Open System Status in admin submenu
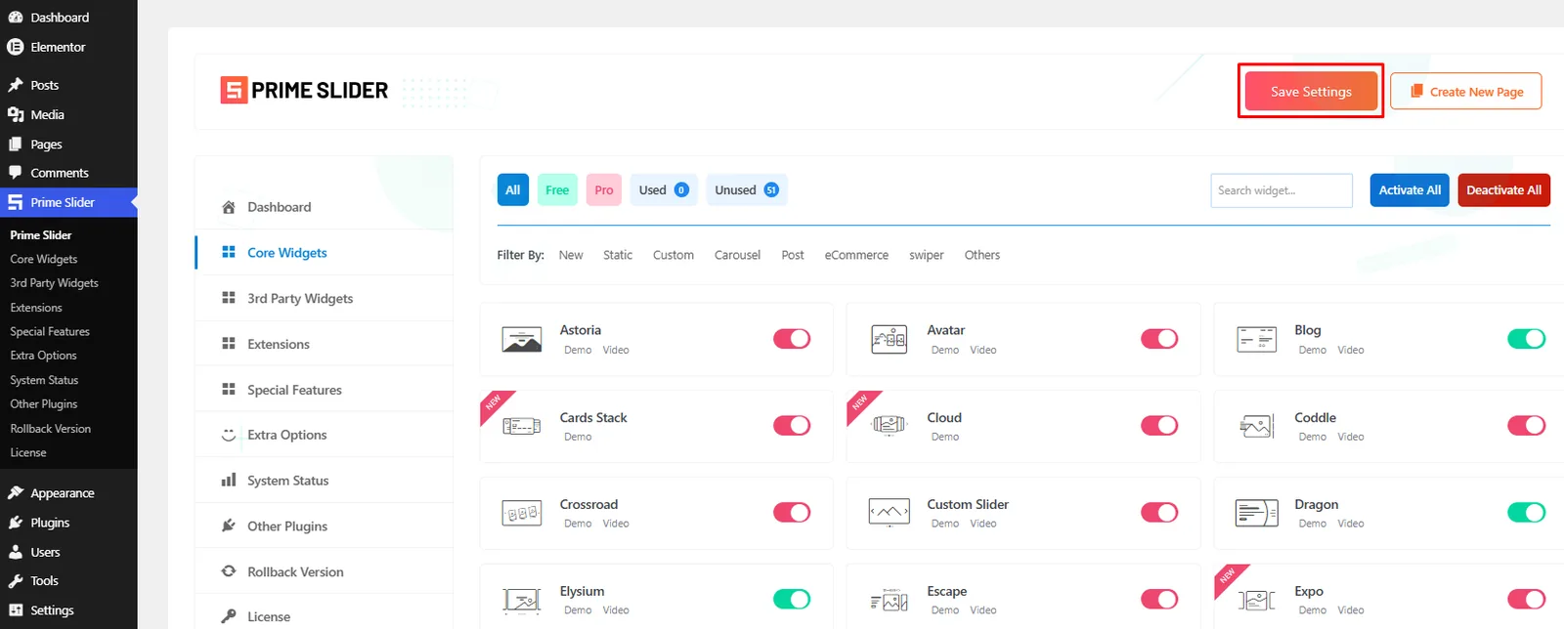The width and height of the screenshot is (1564, 629). tap(44, 380)
